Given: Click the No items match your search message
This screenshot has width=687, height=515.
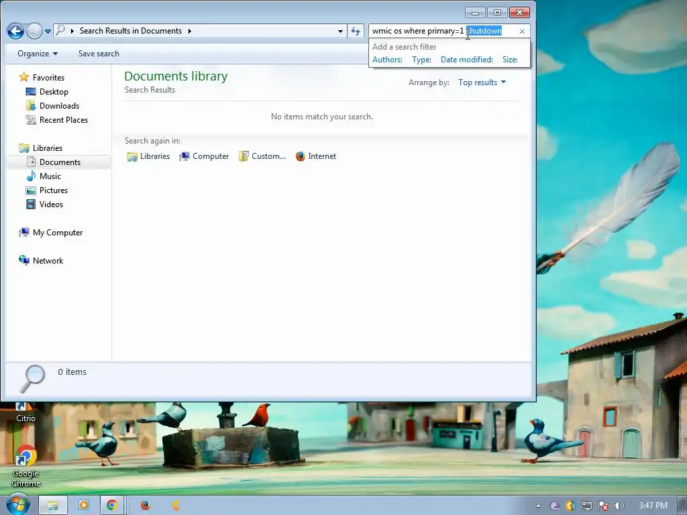Looking at the screenshot, I should pyautogui.click(x=321, y=117).
